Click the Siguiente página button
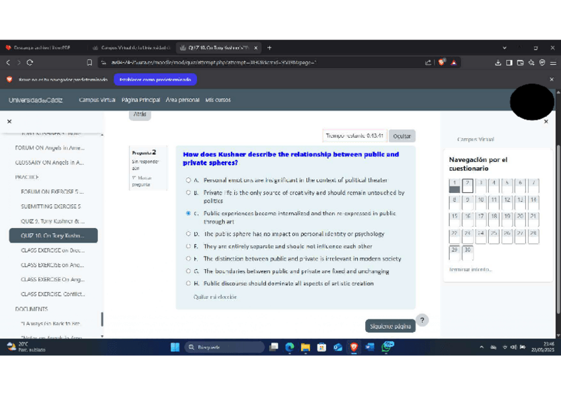Viewport: 561px width, 396px height. click(x=390, y=327)
